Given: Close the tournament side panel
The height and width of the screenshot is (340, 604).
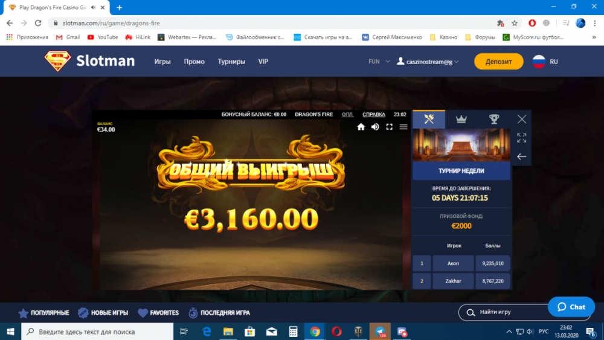Looking at the screenshot, I should pyautogui.click(x=522, y=119).
